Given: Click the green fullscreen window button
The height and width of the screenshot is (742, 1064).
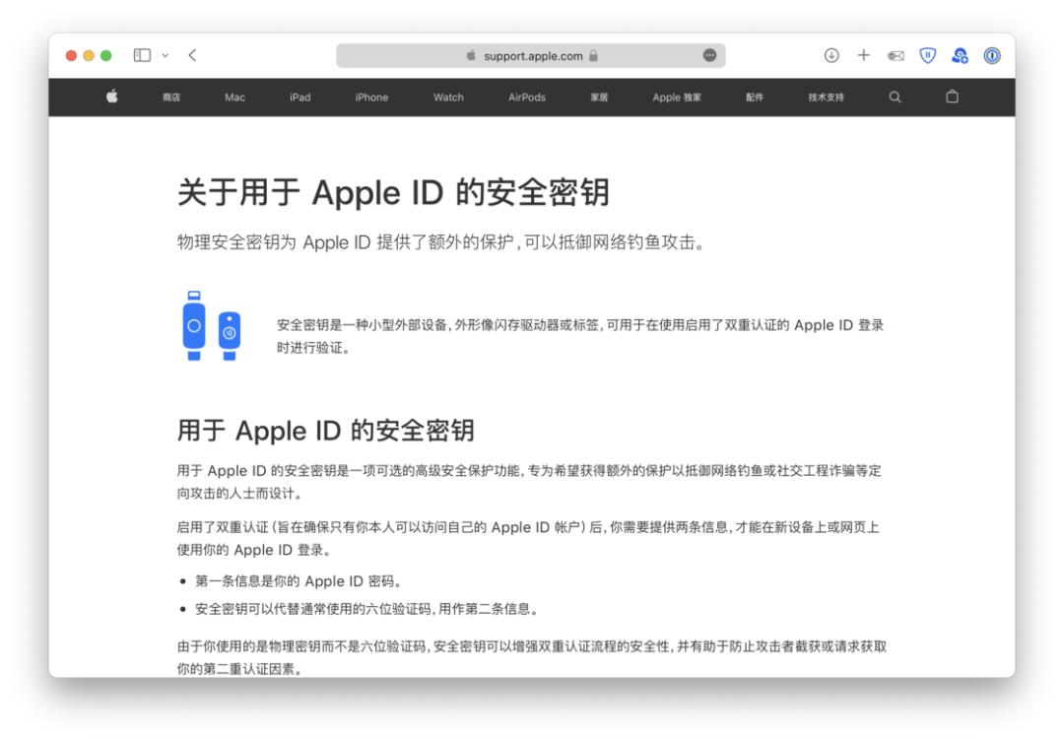Looking at the screenshot, I should (x=105, y=55).
